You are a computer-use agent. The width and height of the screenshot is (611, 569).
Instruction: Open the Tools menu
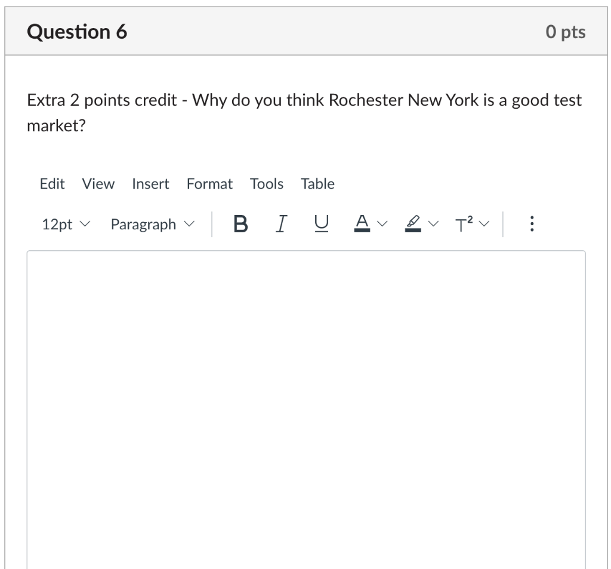(266, 184)
